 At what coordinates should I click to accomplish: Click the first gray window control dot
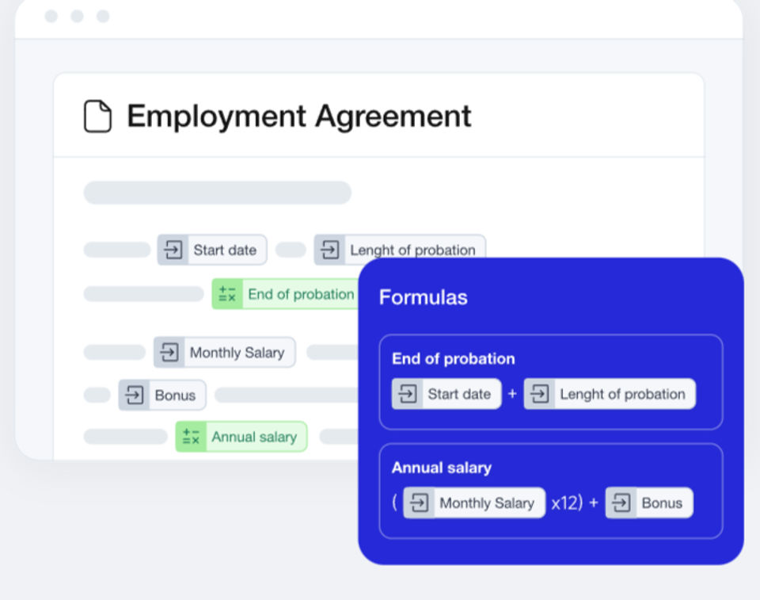click(x=51, y=17)
